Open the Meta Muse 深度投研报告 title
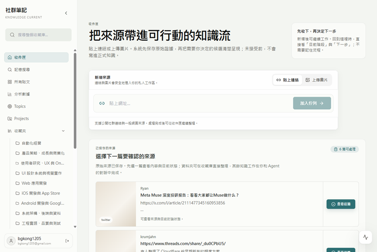This screenshot has width=377, height=252. pos(190,195)
